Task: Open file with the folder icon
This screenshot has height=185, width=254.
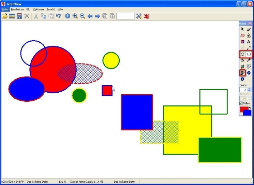Action: click(x=4, y=16)
